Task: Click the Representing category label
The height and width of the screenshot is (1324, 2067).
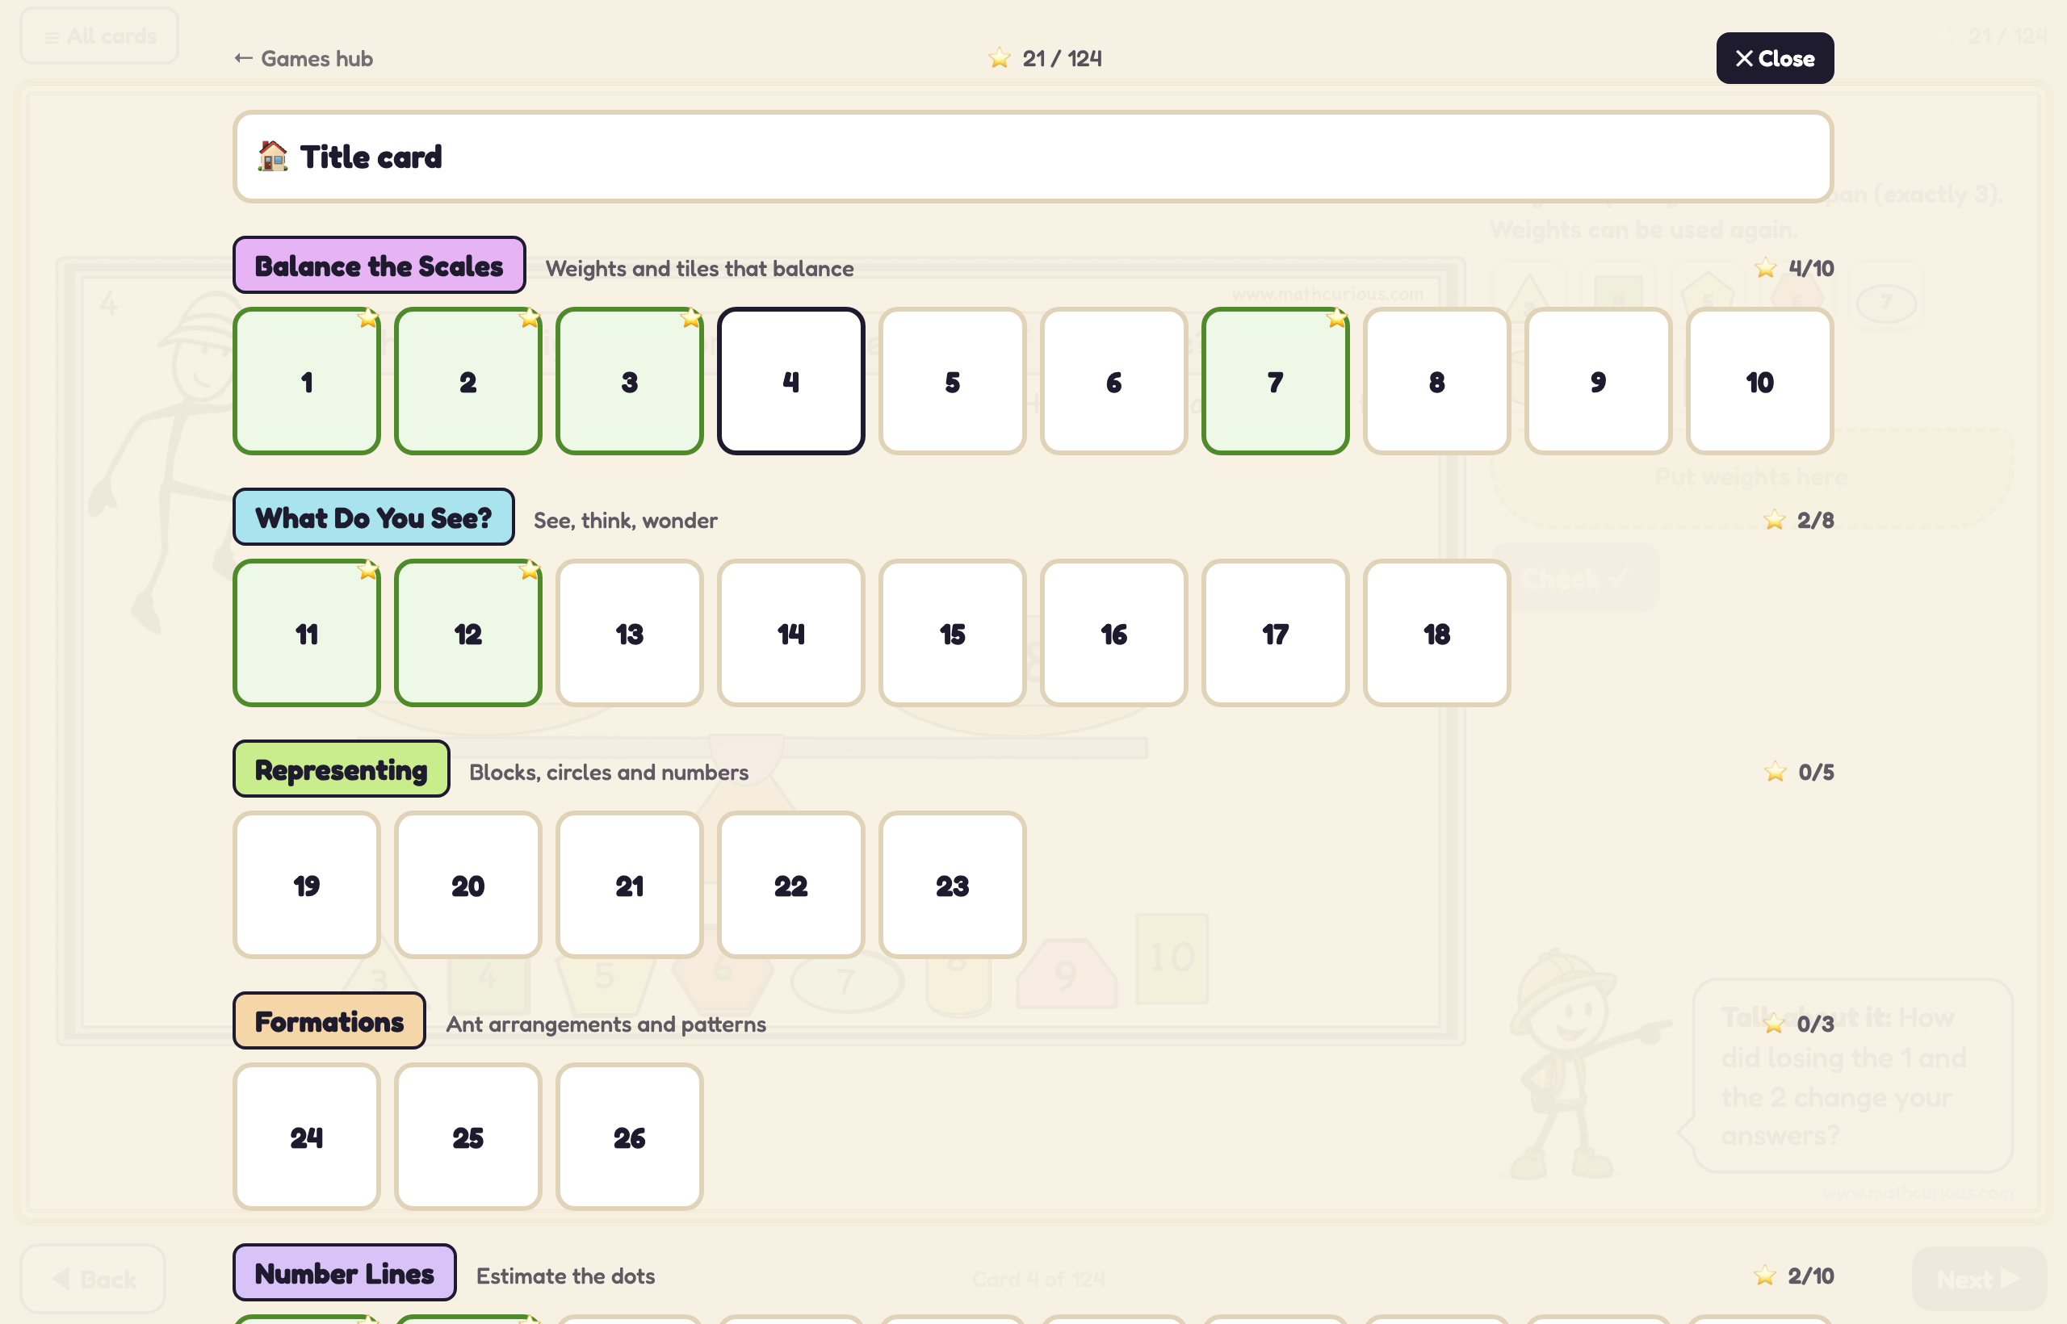Action: (342, 769)
